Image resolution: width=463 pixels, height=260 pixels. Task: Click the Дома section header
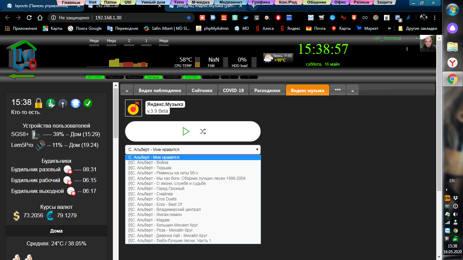tap(56, 231)
